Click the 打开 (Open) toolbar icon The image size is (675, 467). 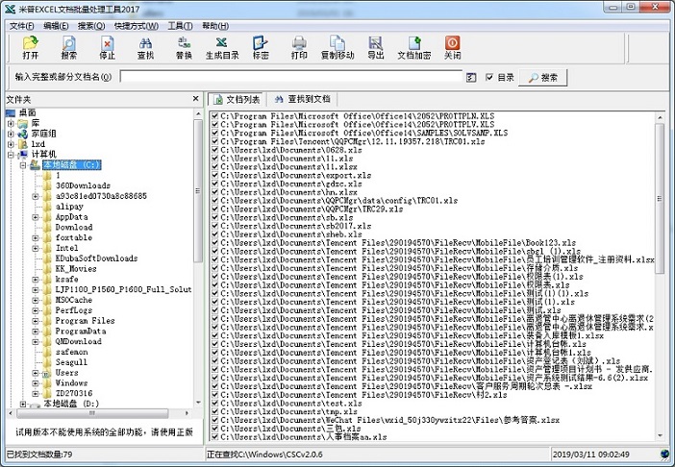(31, 47)
